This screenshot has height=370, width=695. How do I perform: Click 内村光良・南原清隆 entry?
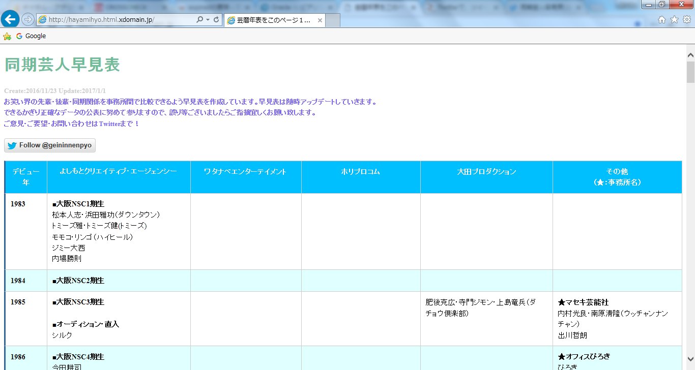(x=613, y=319)
